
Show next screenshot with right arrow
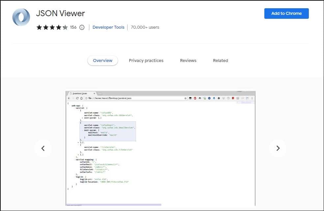[x=278, y=148]
